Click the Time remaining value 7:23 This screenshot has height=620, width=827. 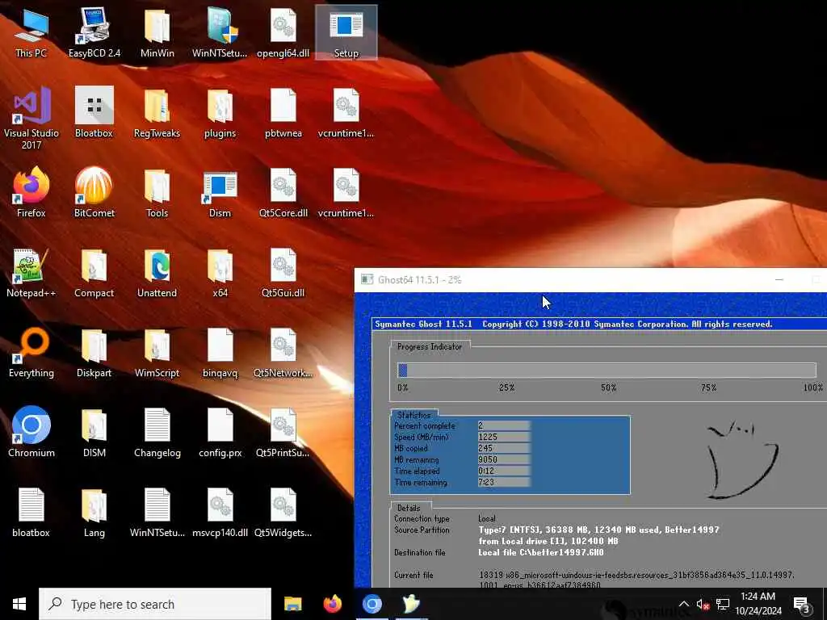[x=503, y=482]
